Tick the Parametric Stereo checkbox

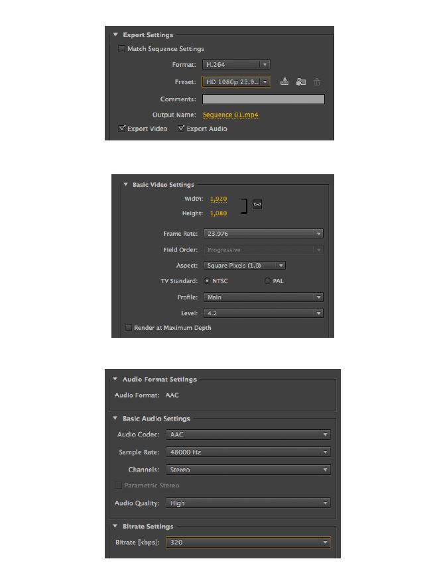click(x=118, y=486)
